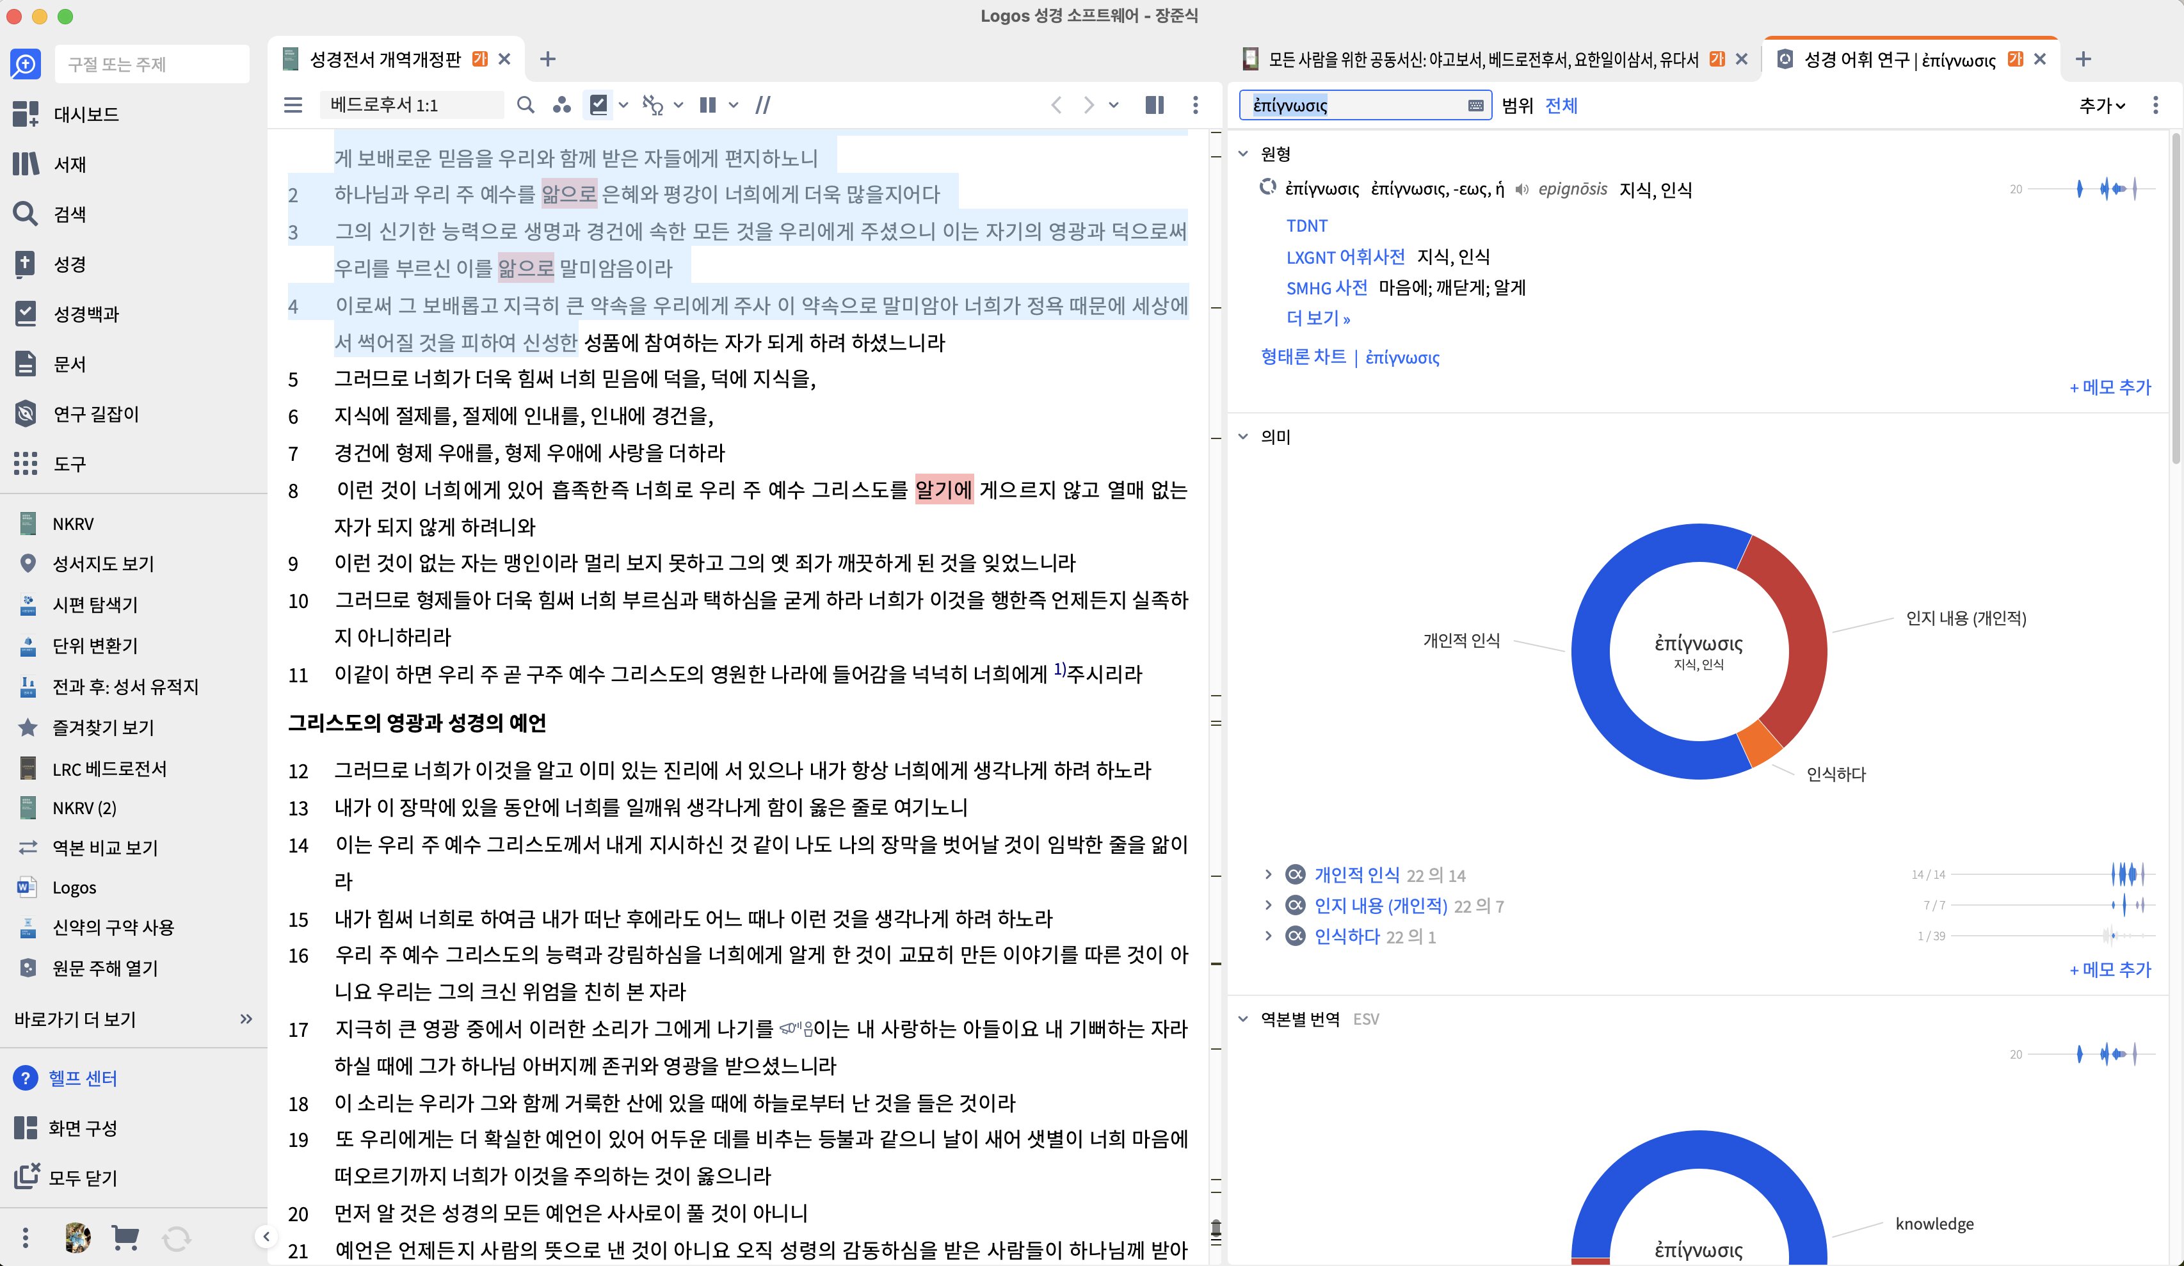This screenshot has height=1266, width=2184.
Task: Open the 서재 library icon
Action: (x=26, y=164)
